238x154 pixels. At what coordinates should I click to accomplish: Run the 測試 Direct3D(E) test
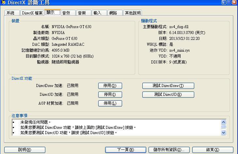[x=168, y=94]
